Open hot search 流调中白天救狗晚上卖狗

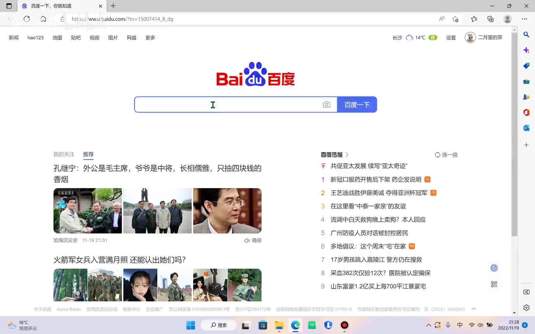point(378,220)
